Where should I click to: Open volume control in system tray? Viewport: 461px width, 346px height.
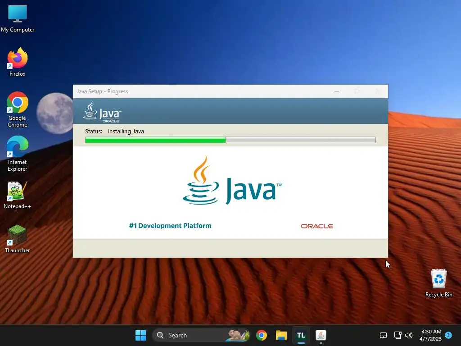point(409,335)
